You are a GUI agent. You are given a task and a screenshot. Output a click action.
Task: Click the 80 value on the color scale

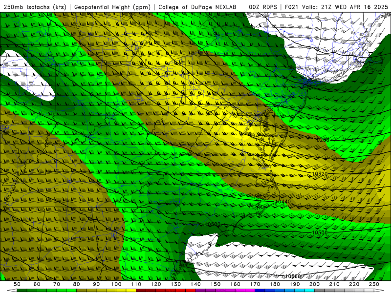(x=77, y=284)
